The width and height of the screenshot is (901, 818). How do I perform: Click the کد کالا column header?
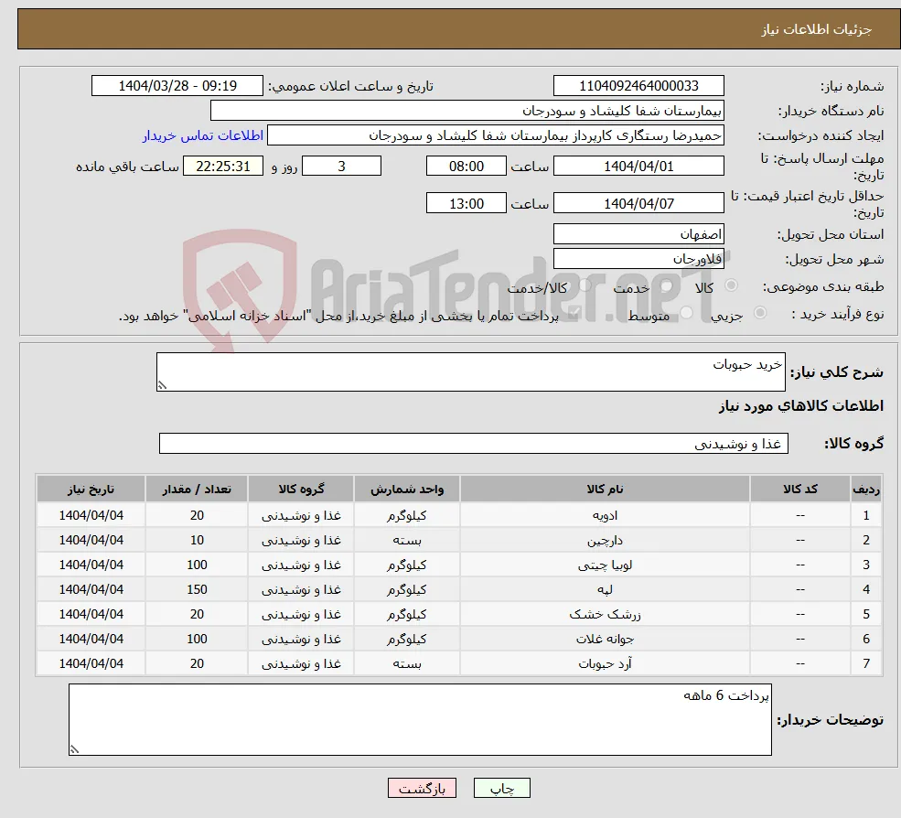(799, 490)
